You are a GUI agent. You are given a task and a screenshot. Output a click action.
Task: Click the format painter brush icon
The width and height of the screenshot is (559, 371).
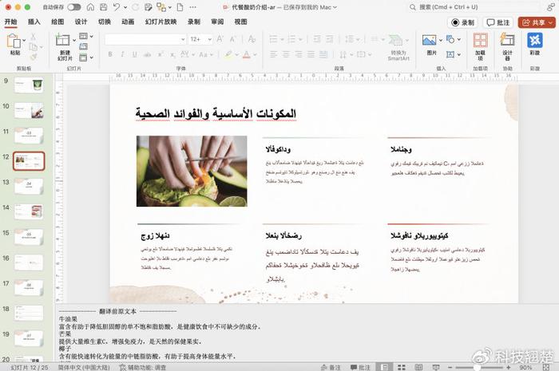coord(34,57)
